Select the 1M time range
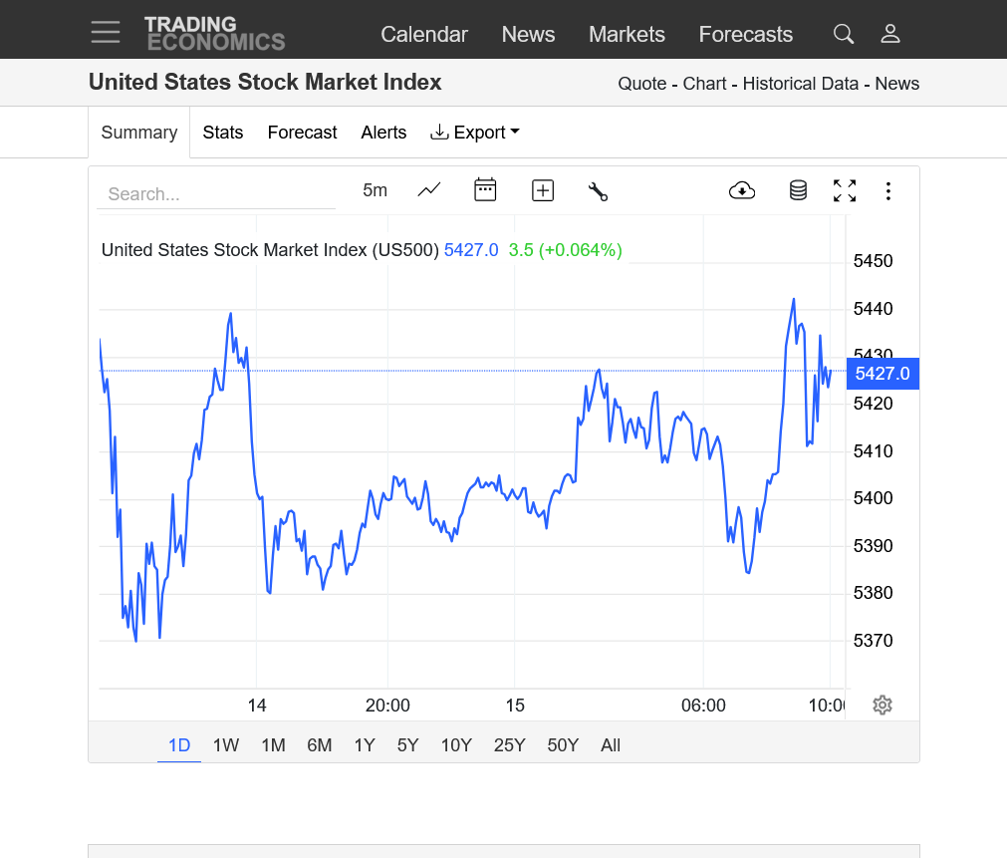1007x858 pixels. 273,745
